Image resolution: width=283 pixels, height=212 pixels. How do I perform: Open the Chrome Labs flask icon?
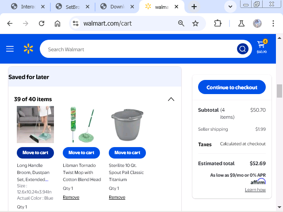click(x=241, y=23)
